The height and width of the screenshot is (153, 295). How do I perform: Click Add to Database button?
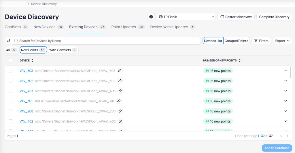coord(277,148)
